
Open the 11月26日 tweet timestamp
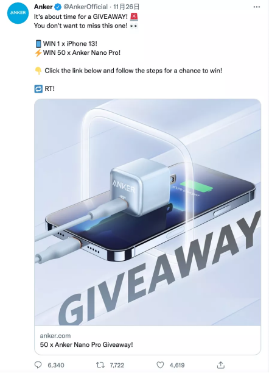click(126, 7)
